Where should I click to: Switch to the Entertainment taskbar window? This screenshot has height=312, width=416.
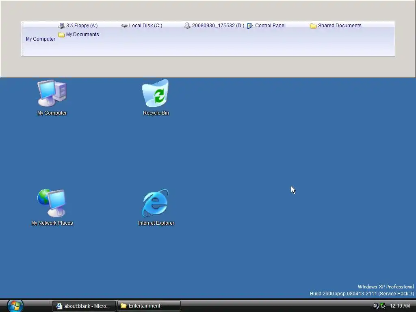[149, 306]
